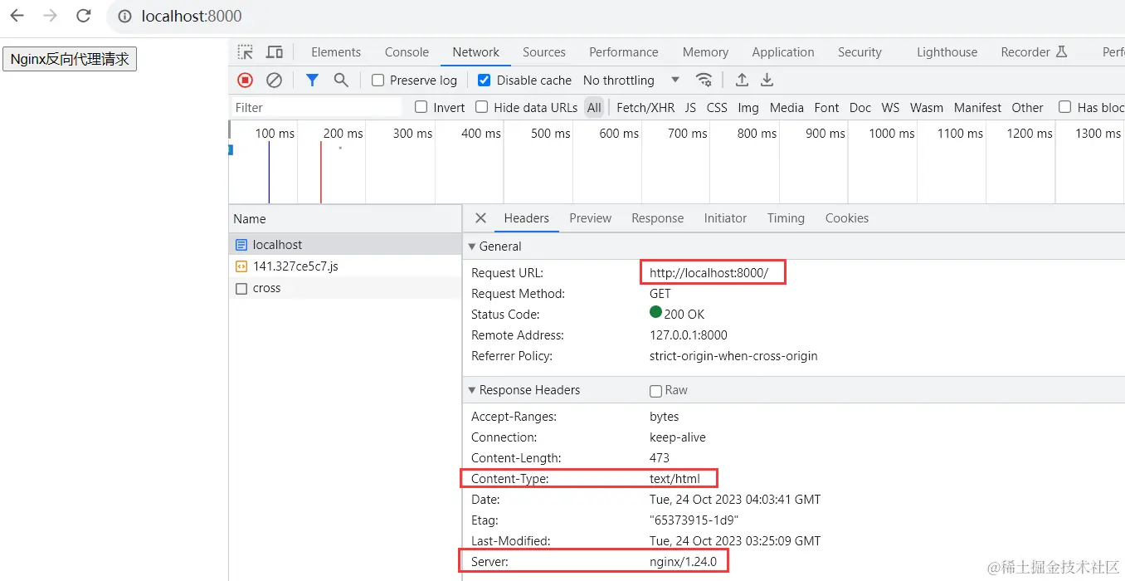Clear the network log
Image resolution: width=1125 pixels, height=581 pixels.
coord(274,81)
